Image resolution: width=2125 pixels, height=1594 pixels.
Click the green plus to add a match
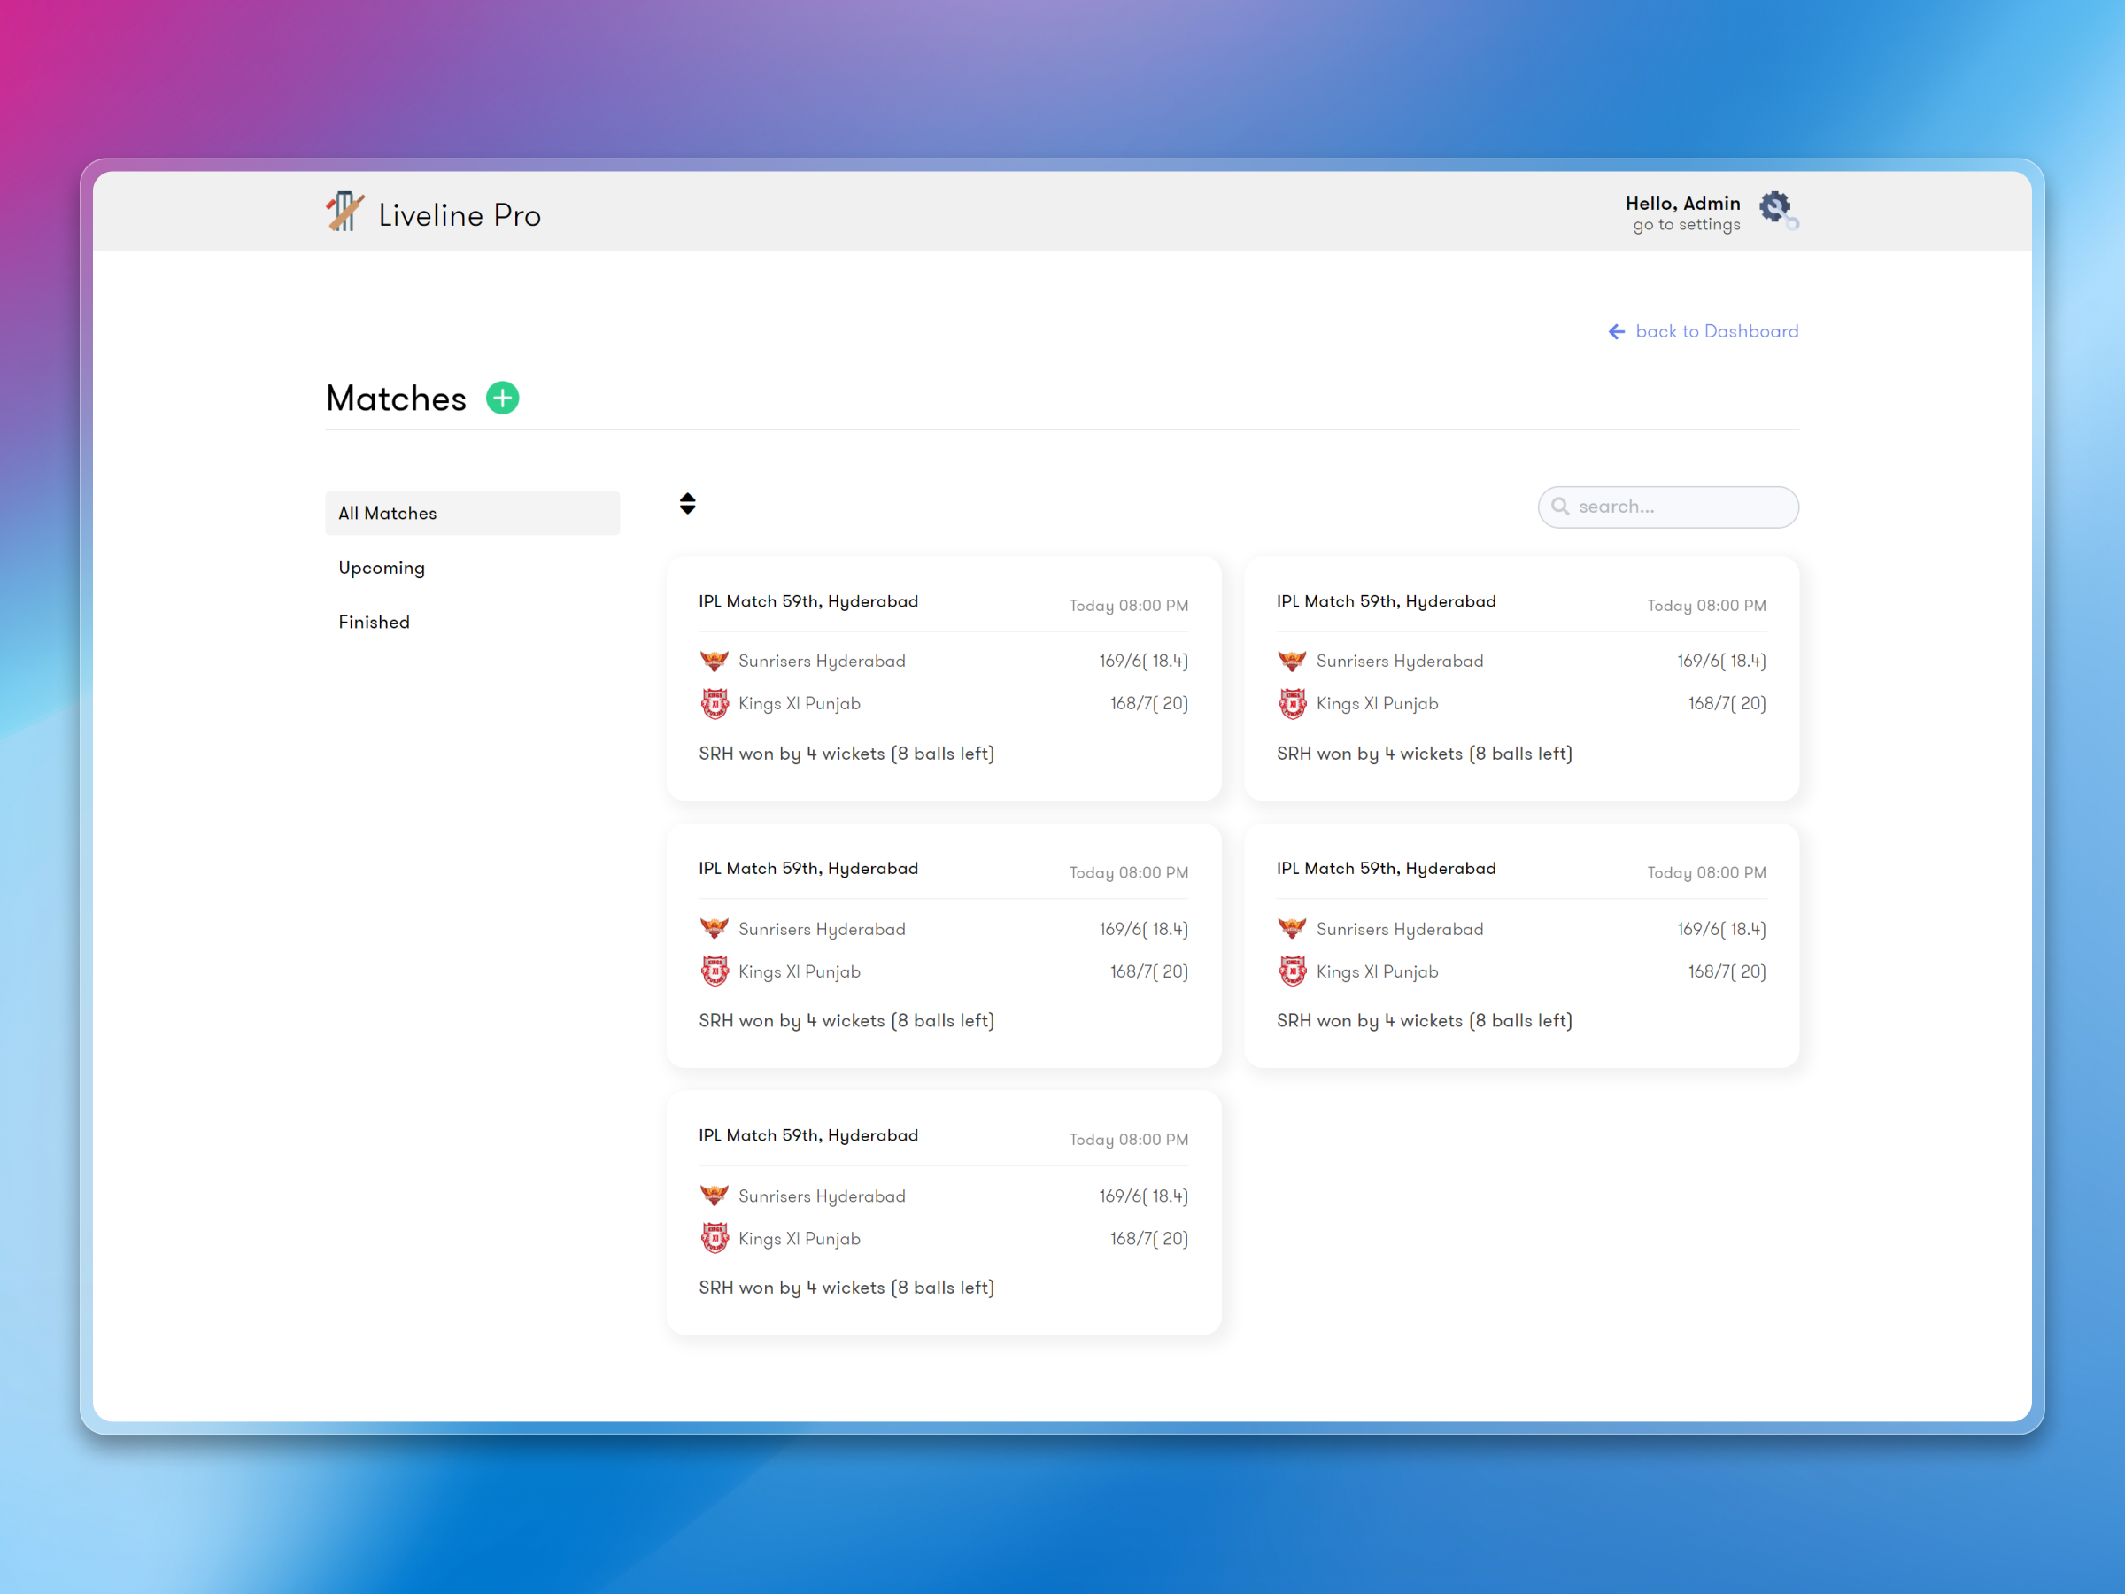(x=501, y=398)
